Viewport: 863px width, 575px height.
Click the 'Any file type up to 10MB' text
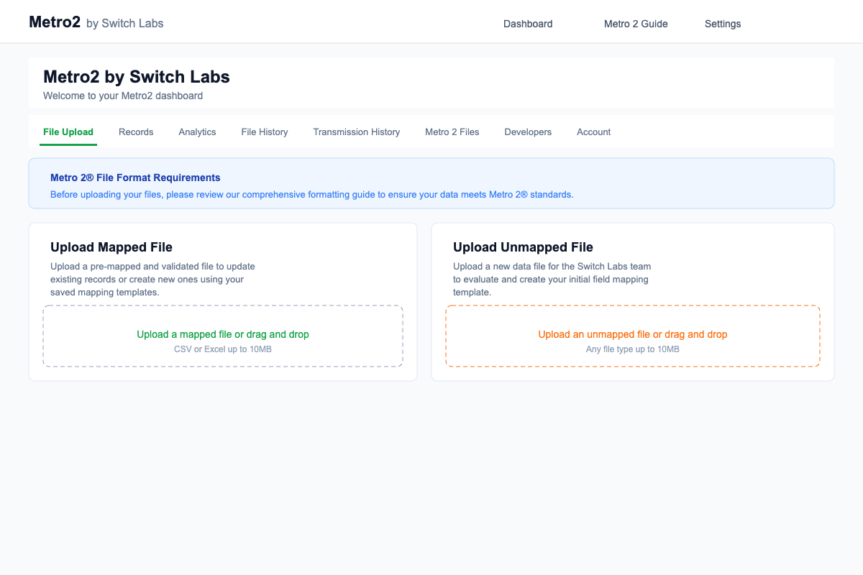point(633,349)
